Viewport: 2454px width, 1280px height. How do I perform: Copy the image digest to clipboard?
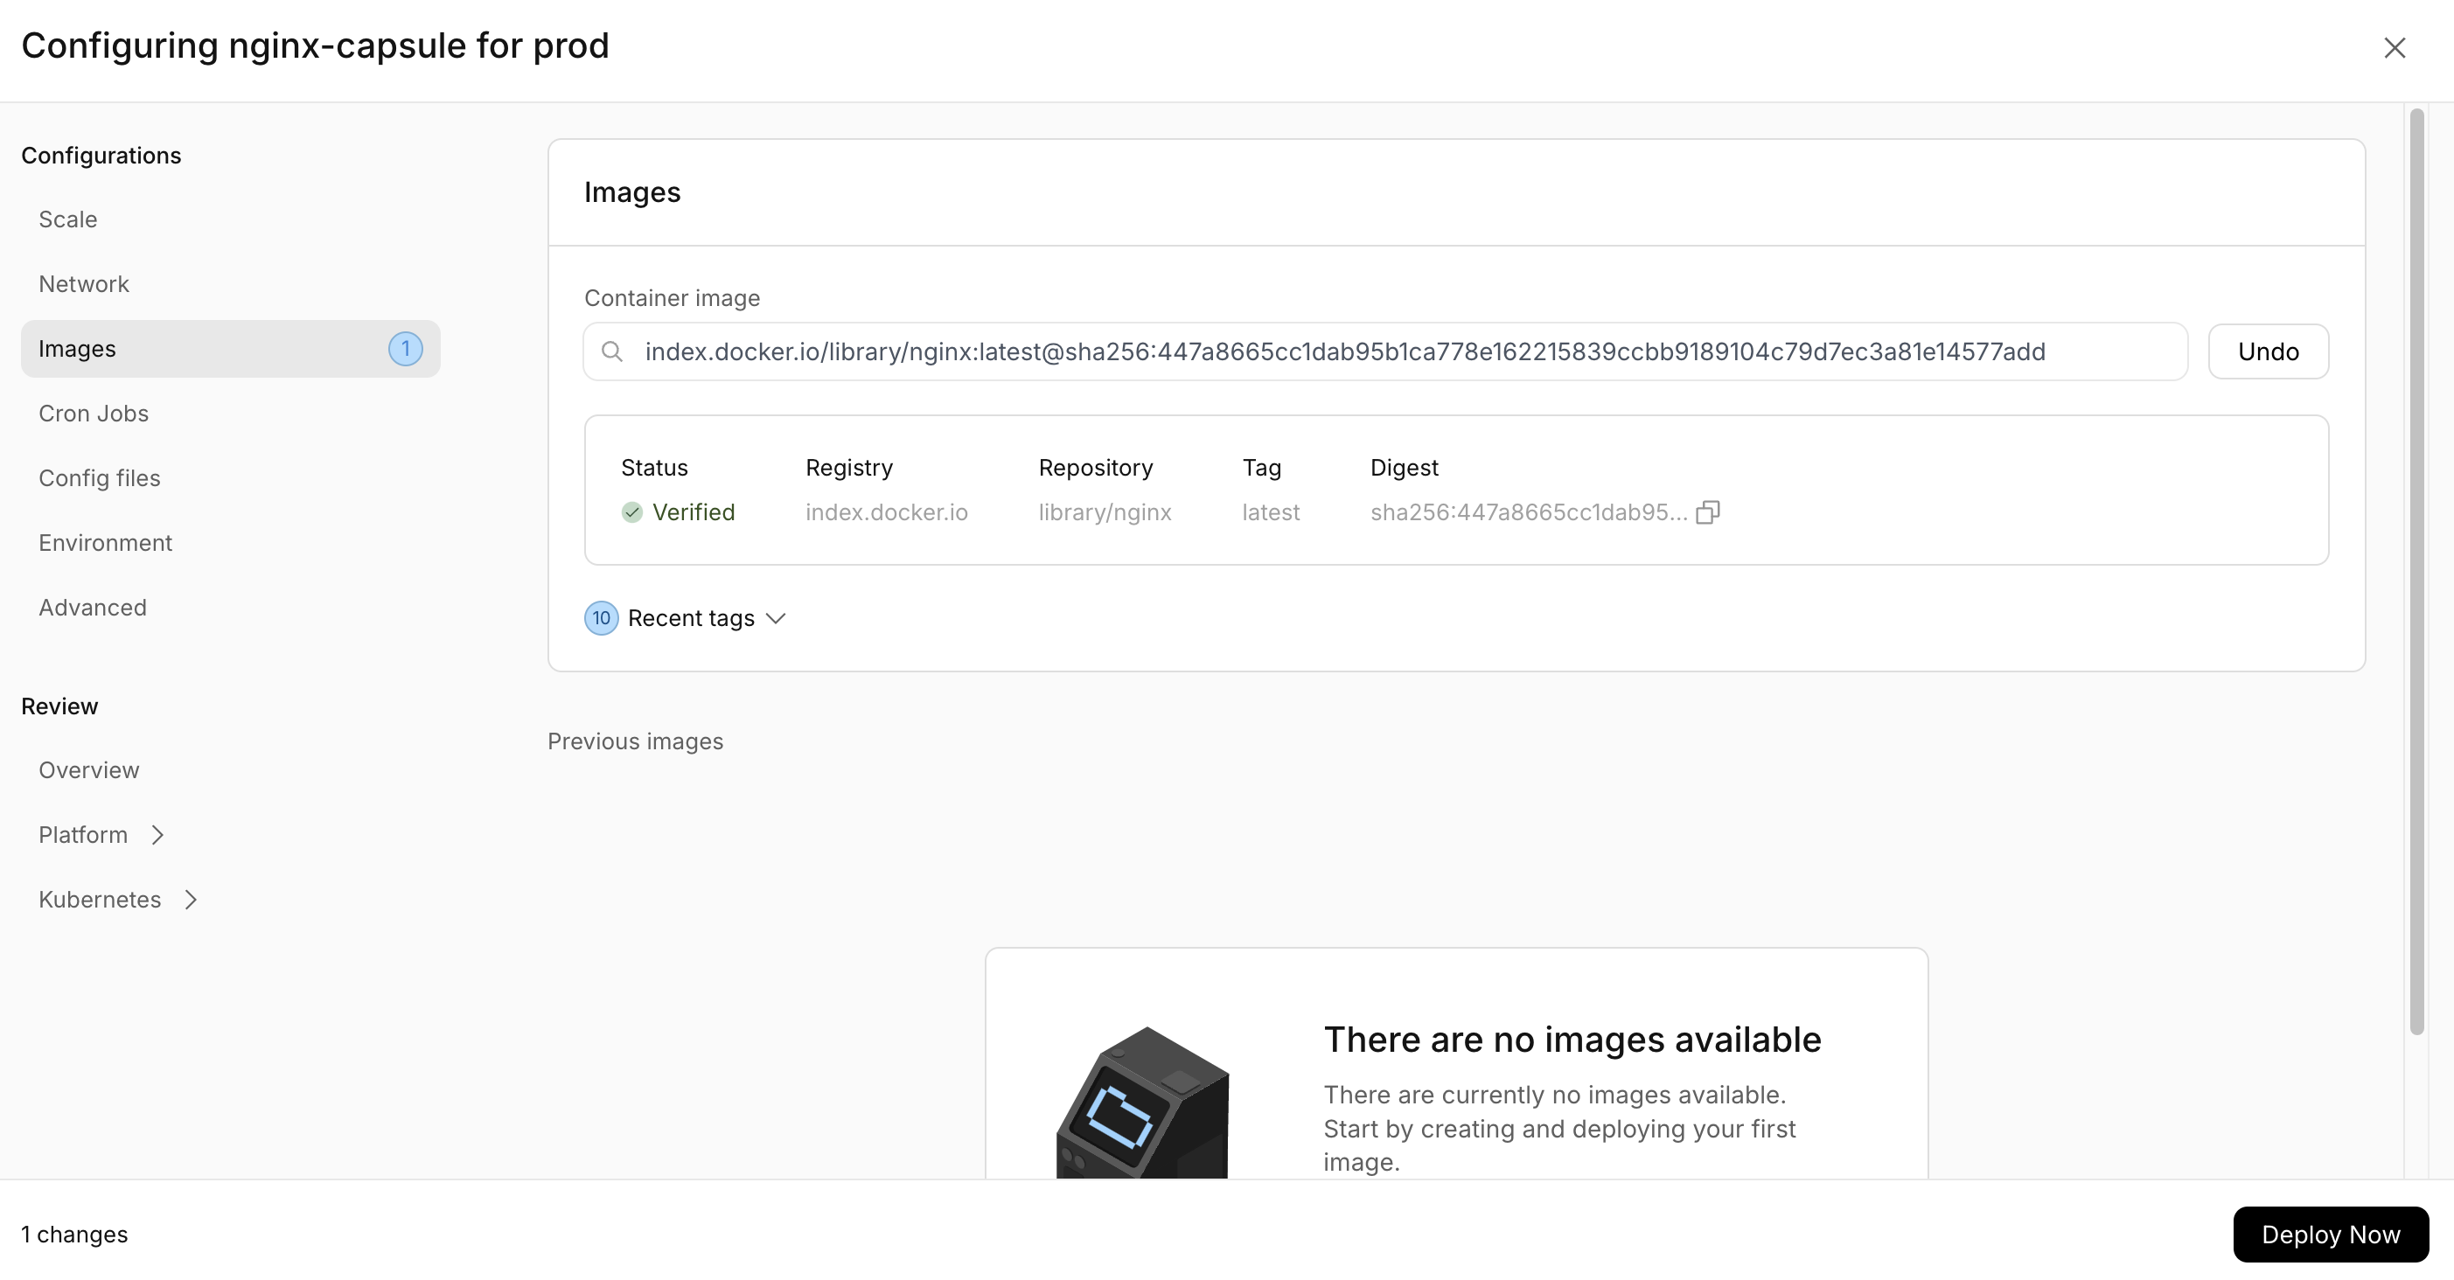pos(1708,512)
